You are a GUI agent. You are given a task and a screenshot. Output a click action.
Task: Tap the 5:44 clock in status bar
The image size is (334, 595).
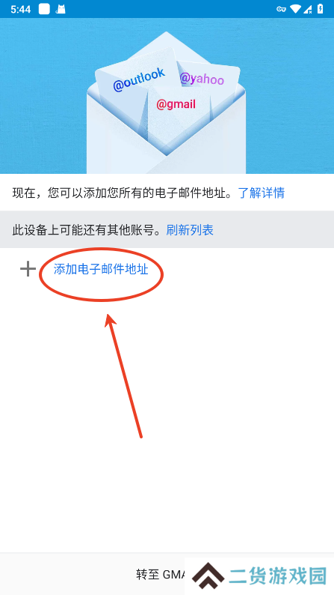[x=20, y=9]
